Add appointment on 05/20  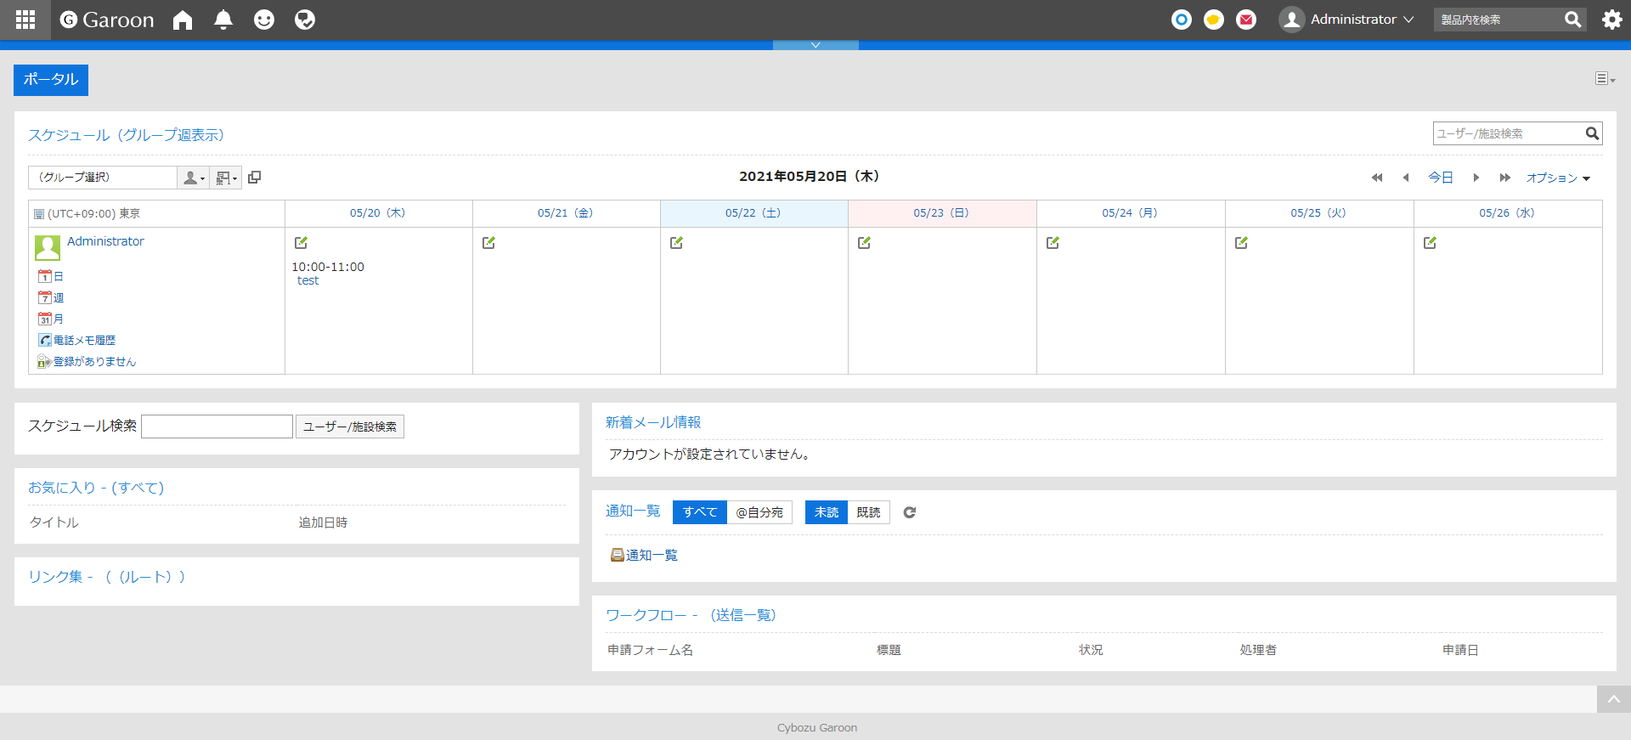(301, 243)
